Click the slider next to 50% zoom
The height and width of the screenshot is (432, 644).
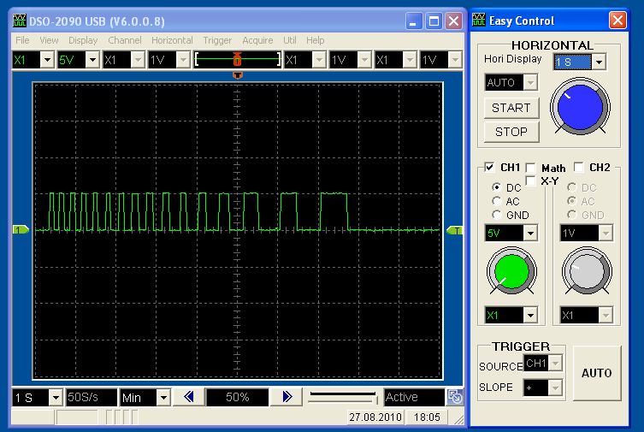[x=342, y=397]
